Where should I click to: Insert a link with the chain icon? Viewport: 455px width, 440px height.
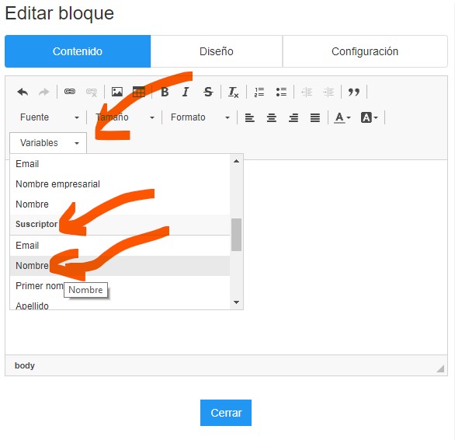pos(70,92)
